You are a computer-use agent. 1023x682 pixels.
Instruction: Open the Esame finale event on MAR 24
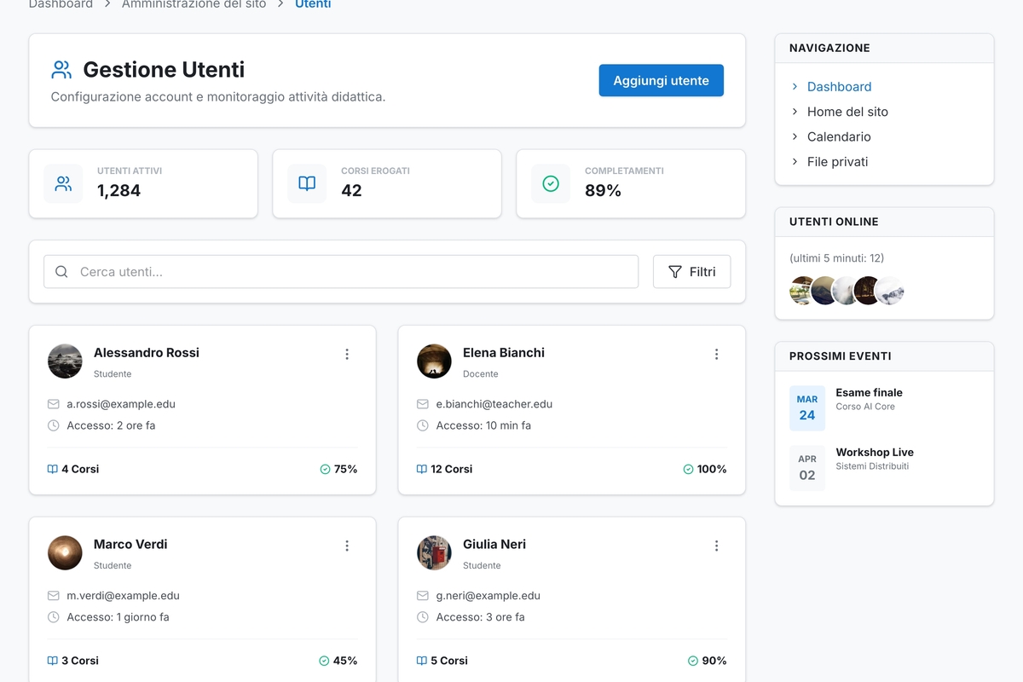[869, 393]
